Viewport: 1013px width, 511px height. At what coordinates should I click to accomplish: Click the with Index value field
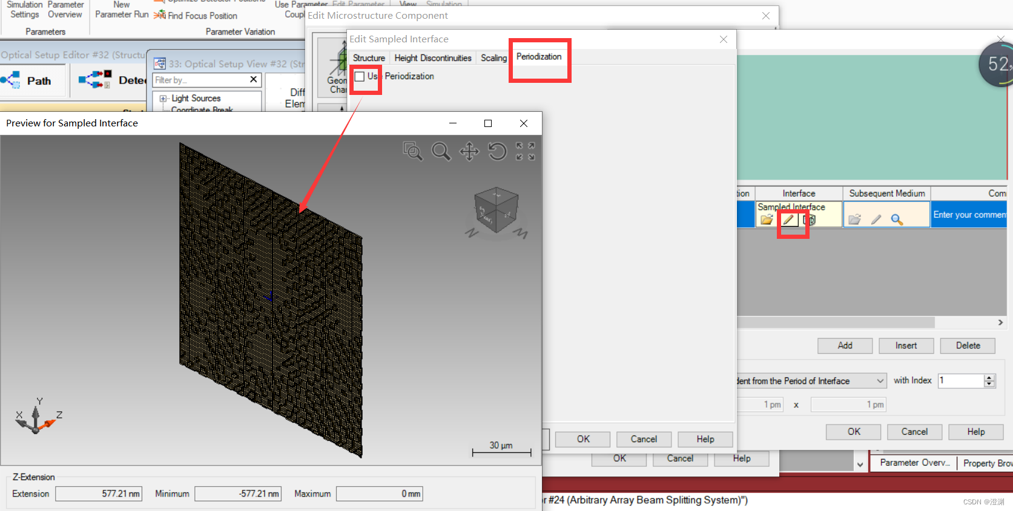coord(961,381)
